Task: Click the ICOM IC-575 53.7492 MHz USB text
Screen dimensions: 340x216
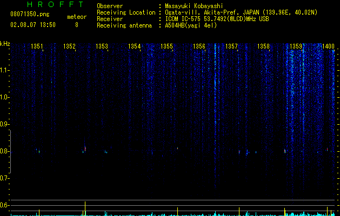Action: 217,19
